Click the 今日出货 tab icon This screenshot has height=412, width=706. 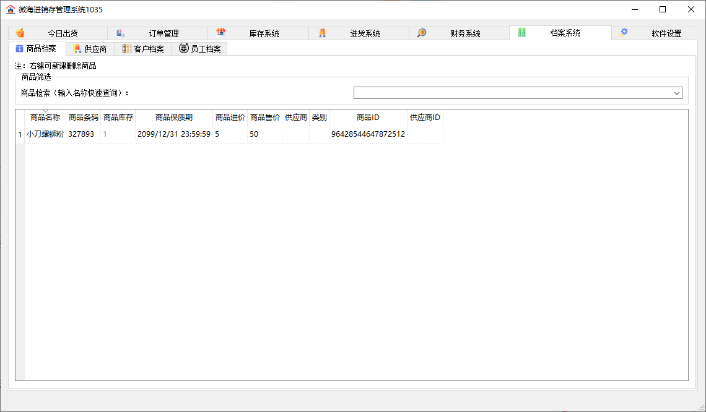click(x=20, y=33)
